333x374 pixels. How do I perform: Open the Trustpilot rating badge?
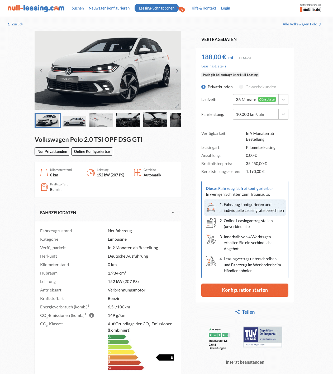[x=219, y=339]
